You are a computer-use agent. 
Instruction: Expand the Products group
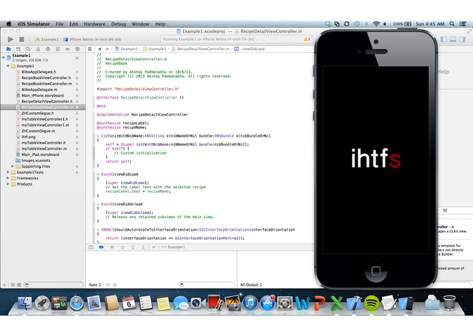(x=8, y=184)
